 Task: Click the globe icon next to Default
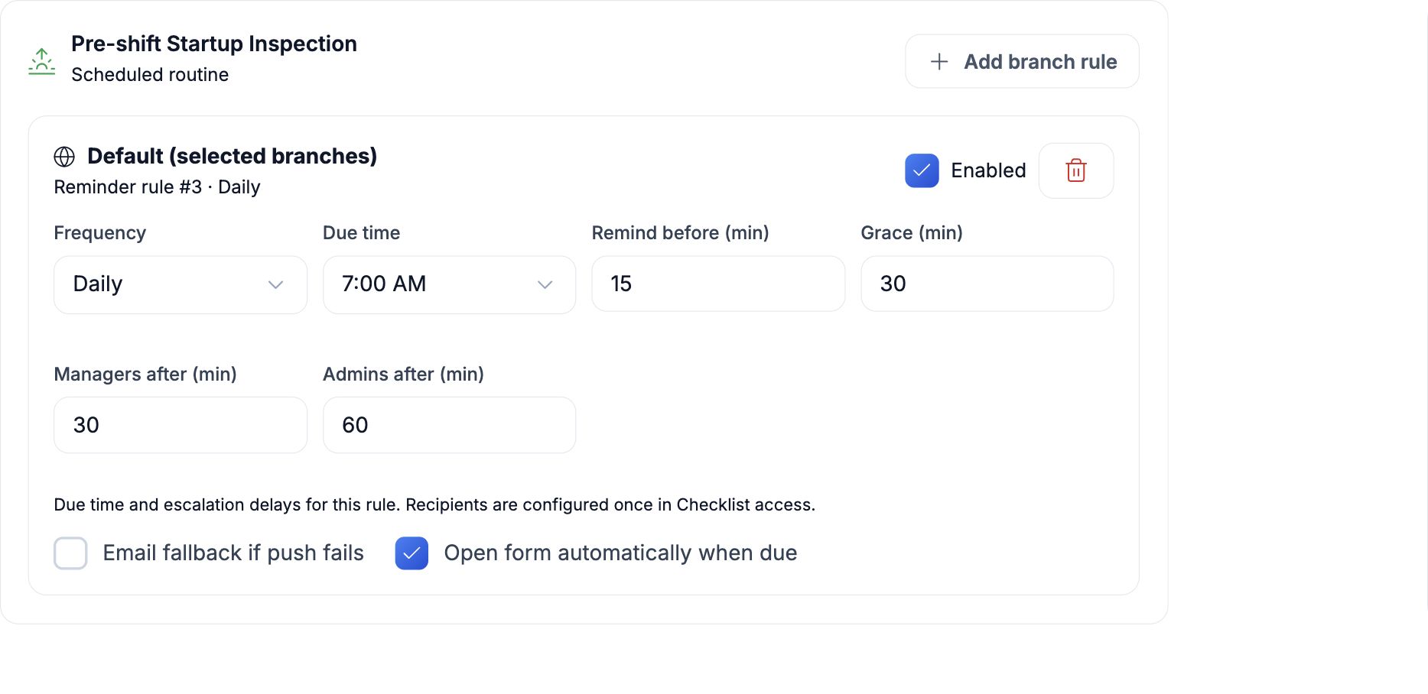(64, 157)
